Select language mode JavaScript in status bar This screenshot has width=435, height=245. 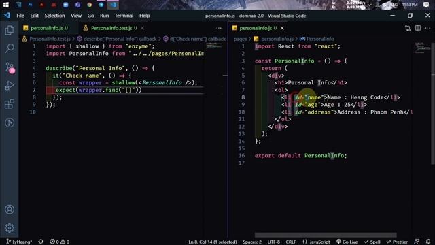316,242
